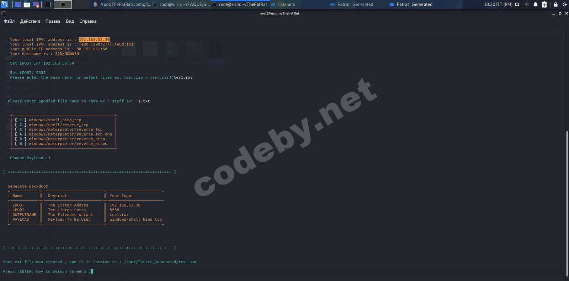Screen dimensions: 569x281
Task: Close the terminal window
Action: click(567, 13)
